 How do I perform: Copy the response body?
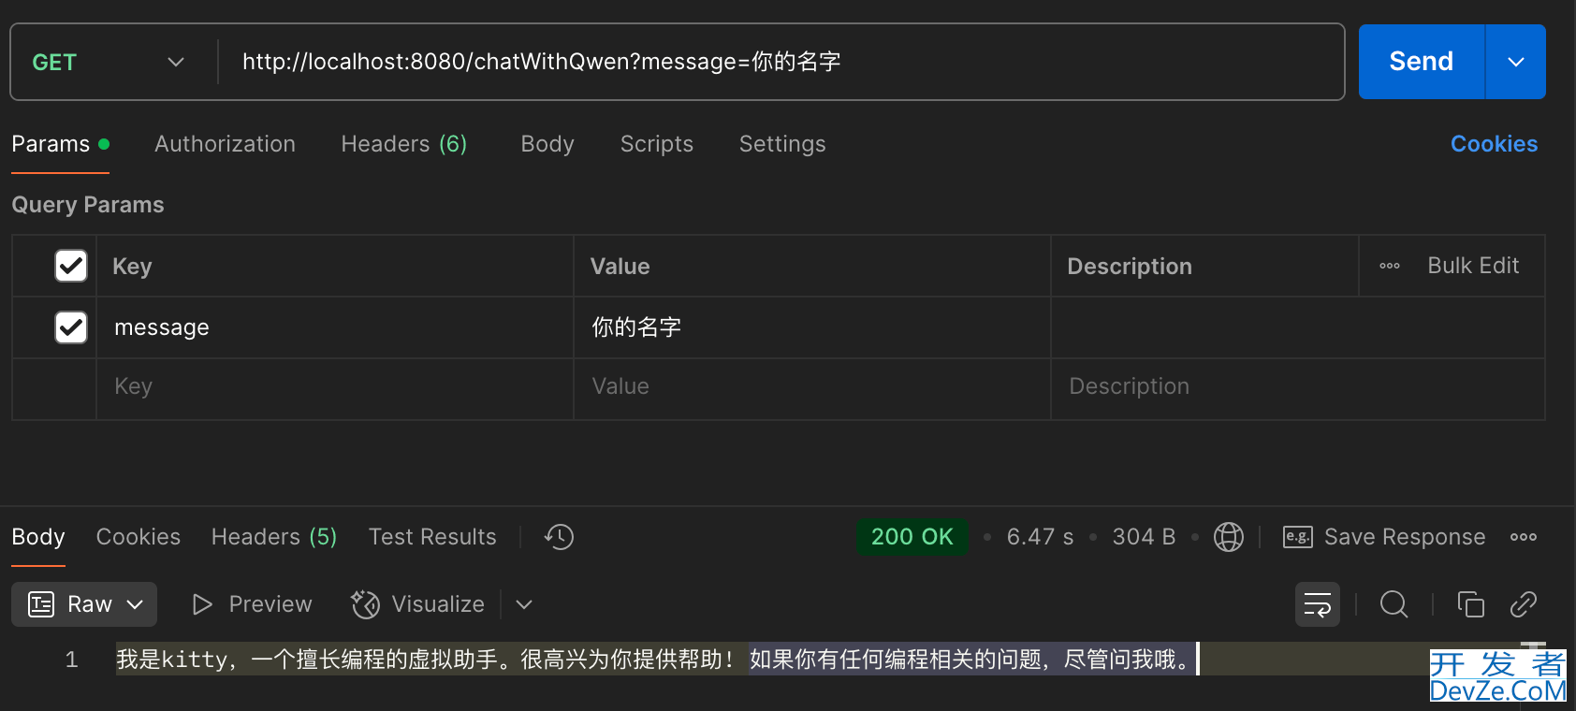1470,604
